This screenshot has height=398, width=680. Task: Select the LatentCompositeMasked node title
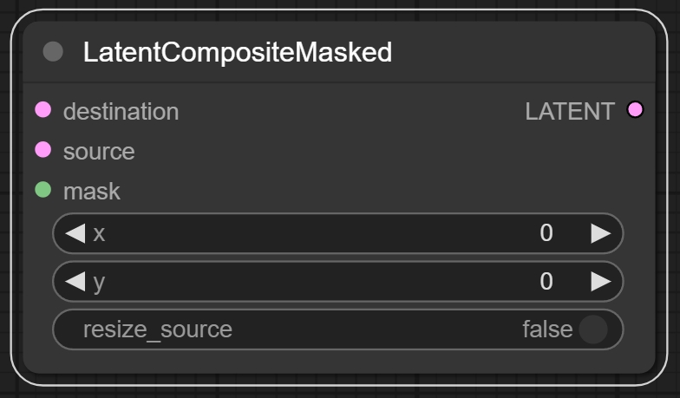click(x=238, y=53)
